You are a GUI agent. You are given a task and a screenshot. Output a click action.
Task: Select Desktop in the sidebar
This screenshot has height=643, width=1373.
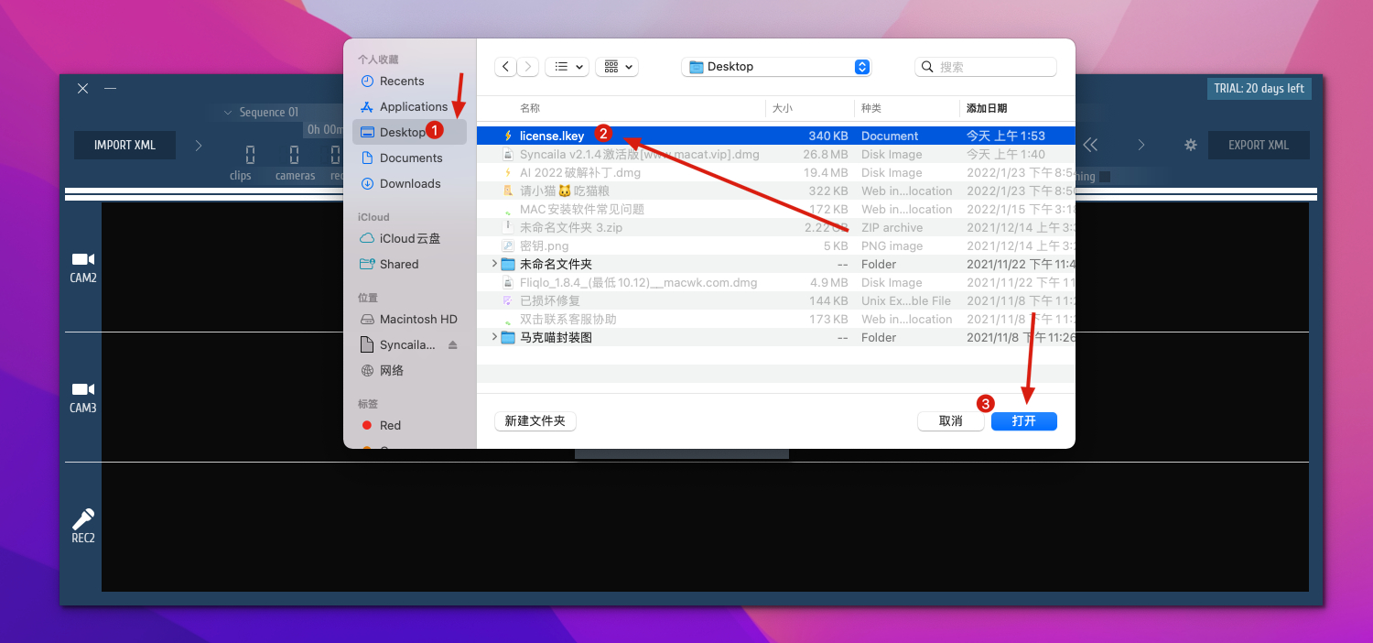pos(409,132)
